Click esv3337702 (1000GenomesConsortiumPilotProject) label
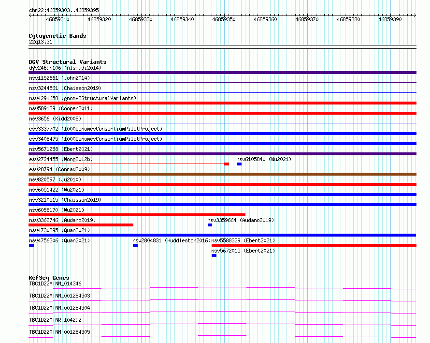The image size is (430, 343). point(96,129)
